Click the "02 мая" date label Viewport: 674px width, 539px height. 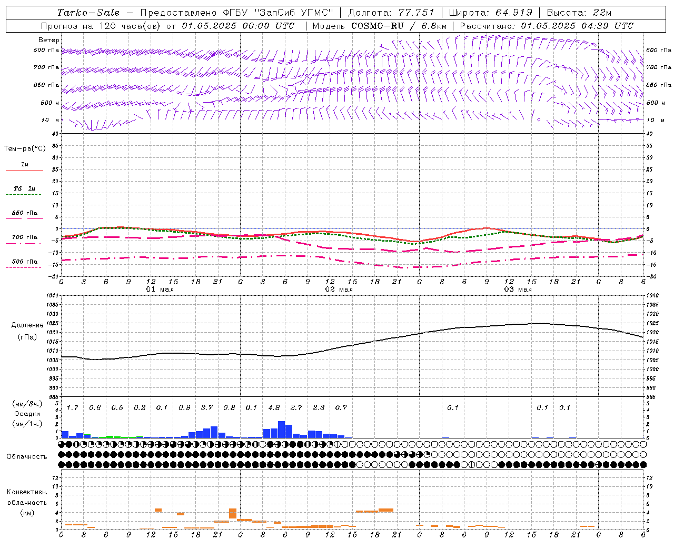[x=339, y=290]
